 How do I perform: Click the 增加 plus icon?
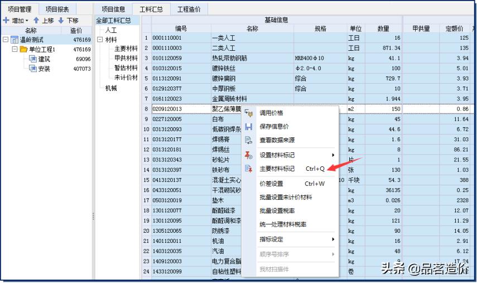point(6,21)
